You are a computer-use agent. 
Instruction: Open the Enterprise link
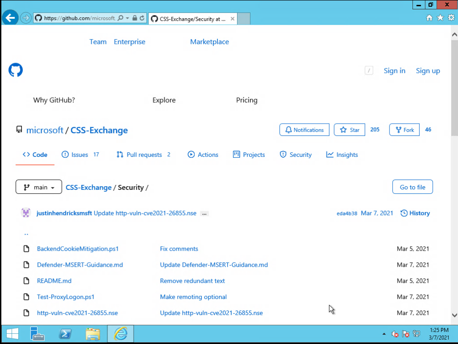[129, 42]
